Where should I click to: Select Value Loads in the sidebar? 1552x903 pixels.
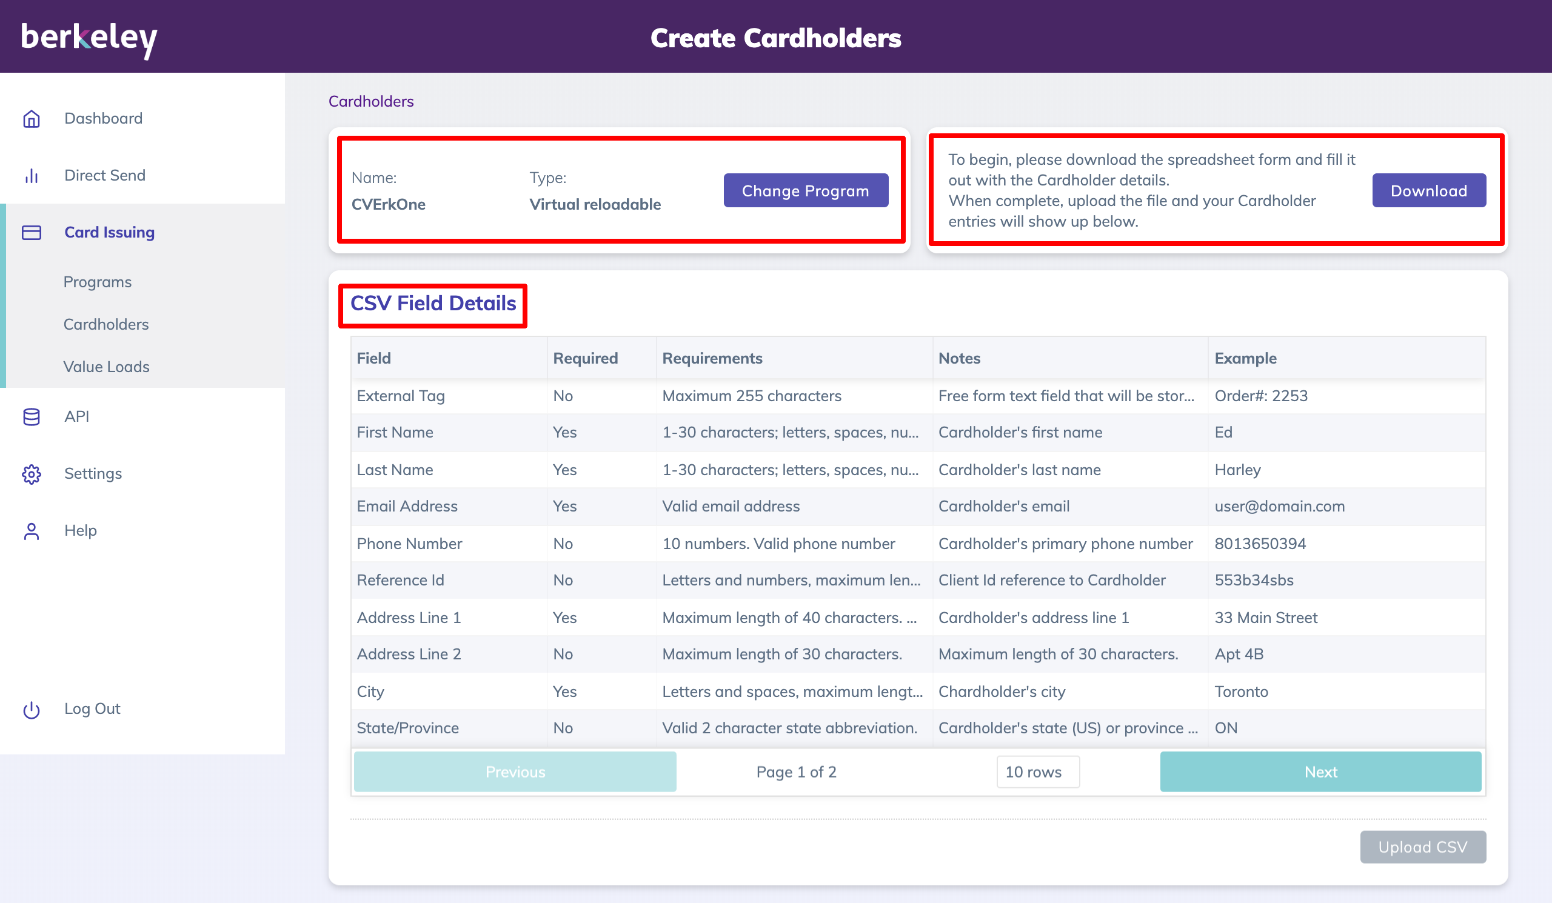point(106,367)
